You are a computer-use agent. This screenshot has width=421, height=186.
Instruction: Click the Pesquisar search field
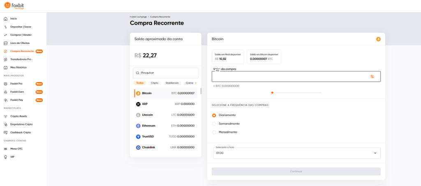[x=166, y=73]
